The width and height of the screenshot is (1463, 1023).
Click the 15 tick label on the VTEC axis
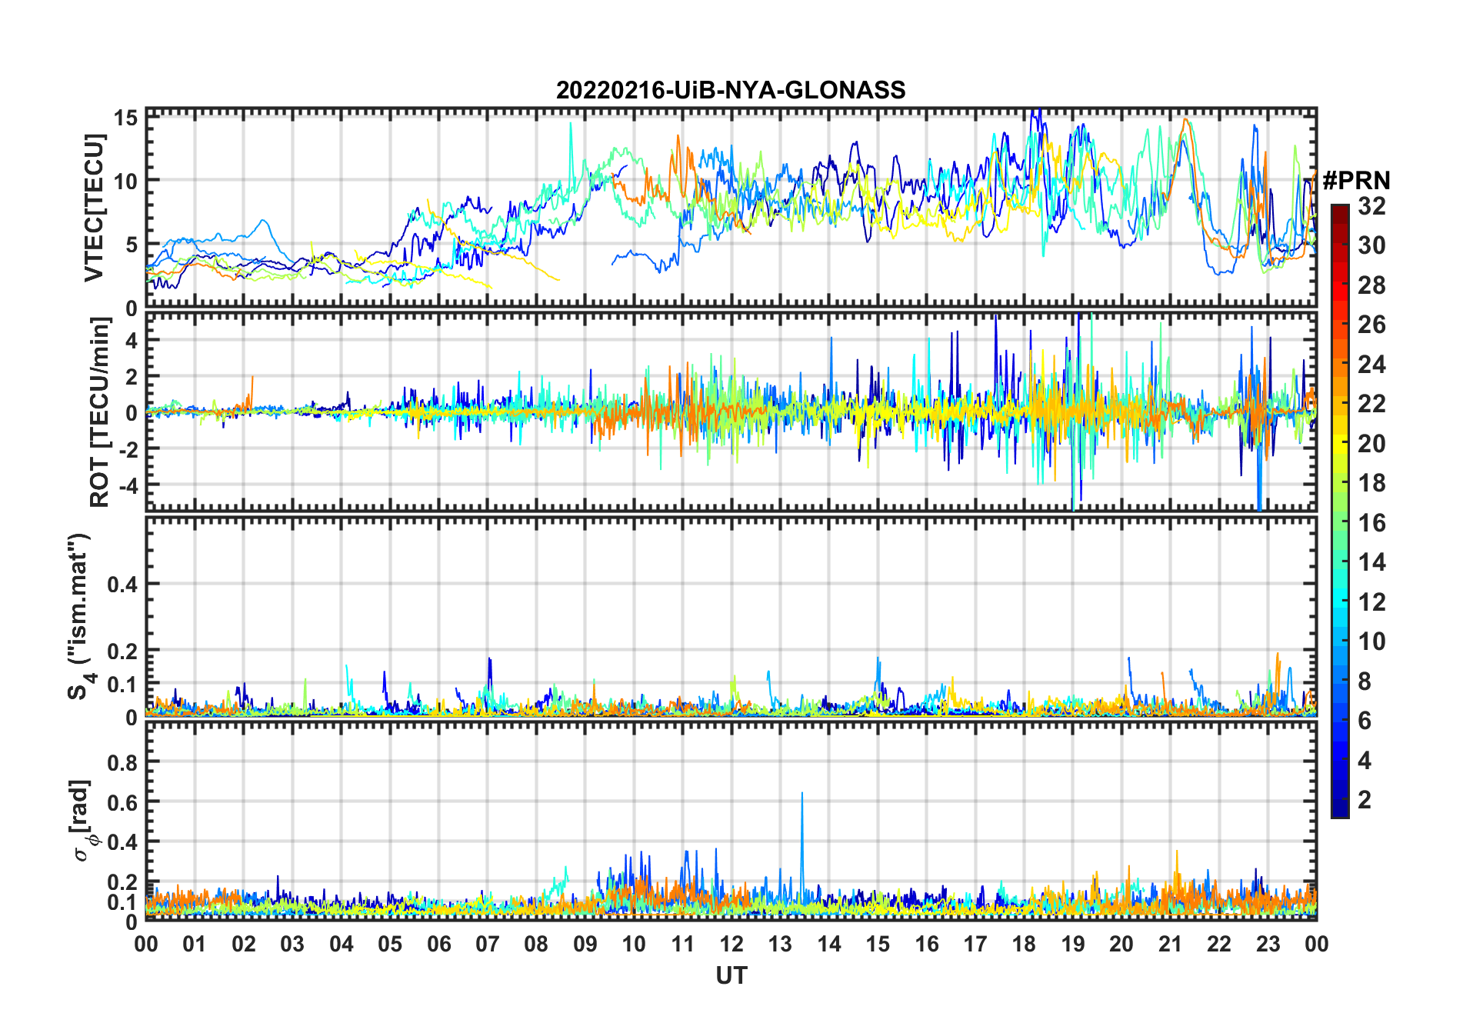pos(126,118)
